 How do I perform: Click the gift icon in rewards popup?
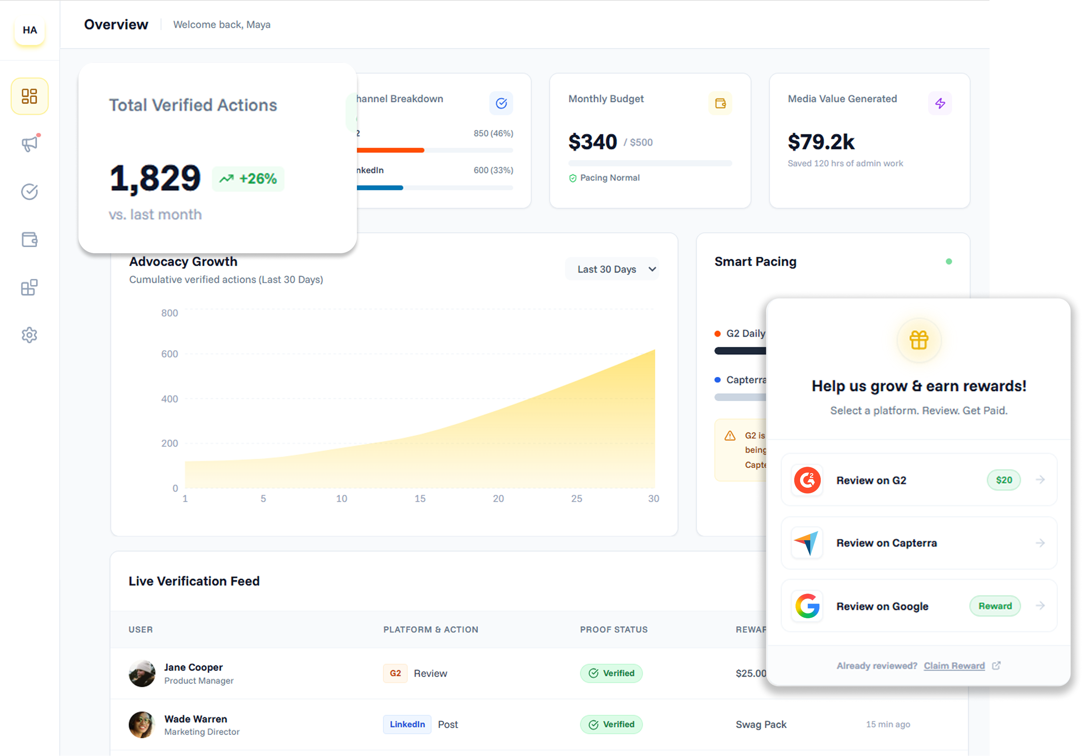coord(918,340)
